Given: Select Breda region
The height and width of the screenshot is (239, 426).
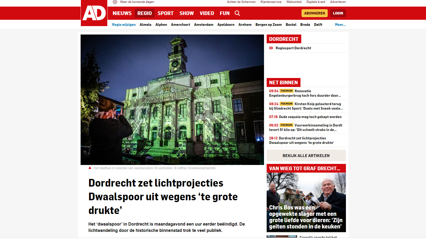Looking at the screenshot, I should [x=305, y=25].
